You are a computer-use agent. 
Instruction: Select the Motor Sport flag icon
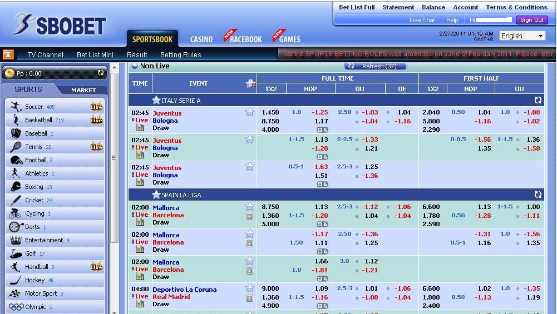14,293
